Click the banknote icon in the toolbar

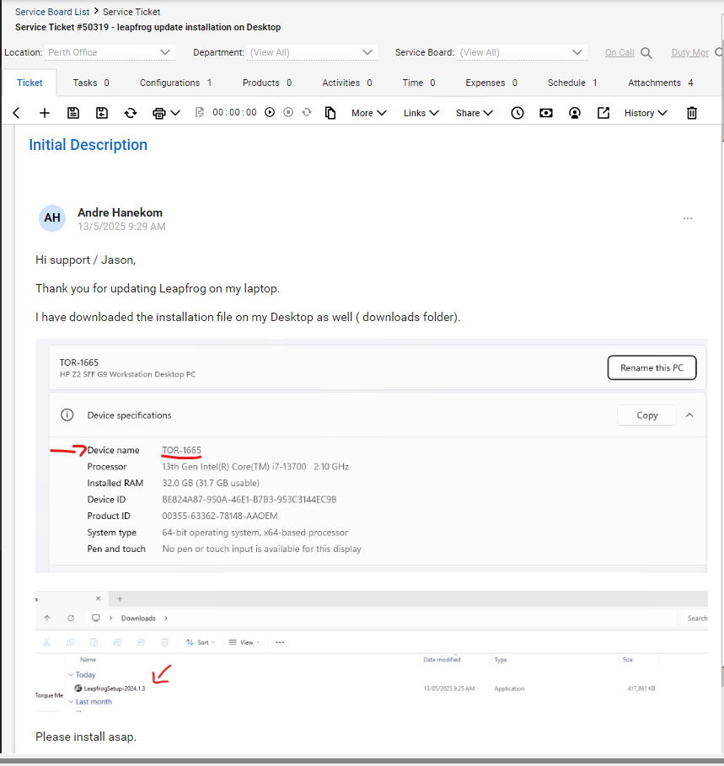coord(546,113)
